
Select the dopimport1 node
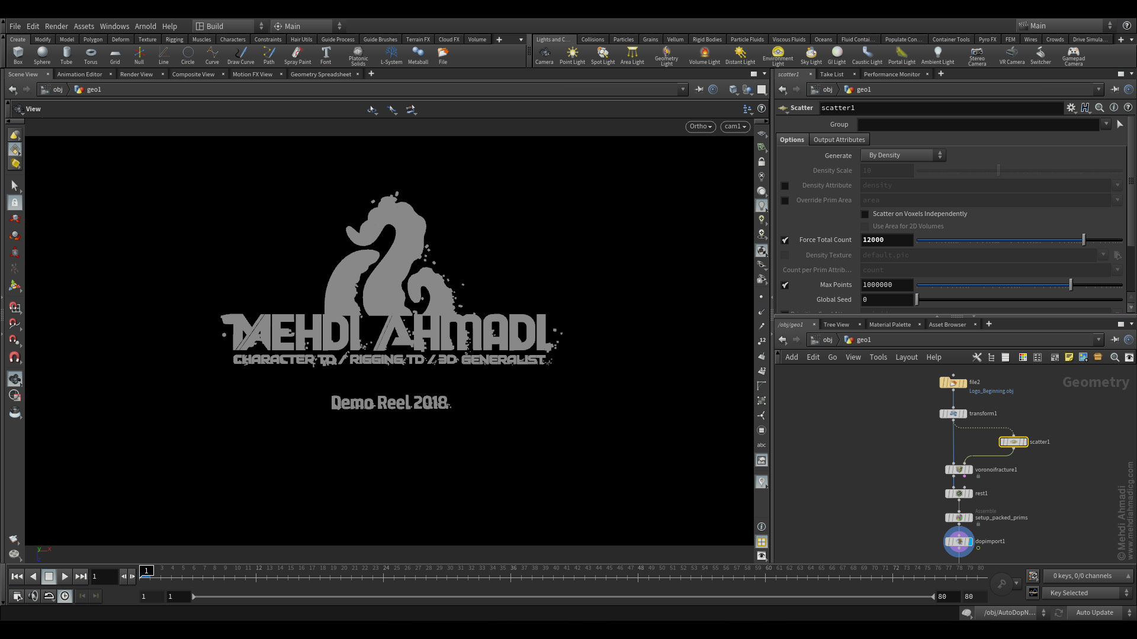click(x=959, y=541)
